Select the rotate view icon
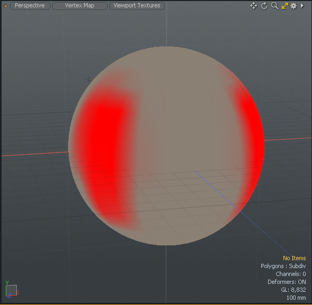Screen dimensions: 312x305 point(264,6)
